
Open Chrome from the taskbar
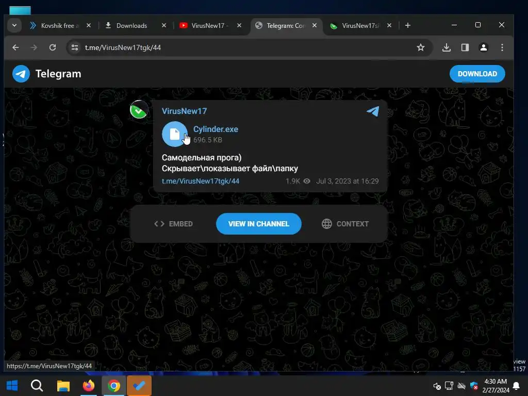(114, 386)
